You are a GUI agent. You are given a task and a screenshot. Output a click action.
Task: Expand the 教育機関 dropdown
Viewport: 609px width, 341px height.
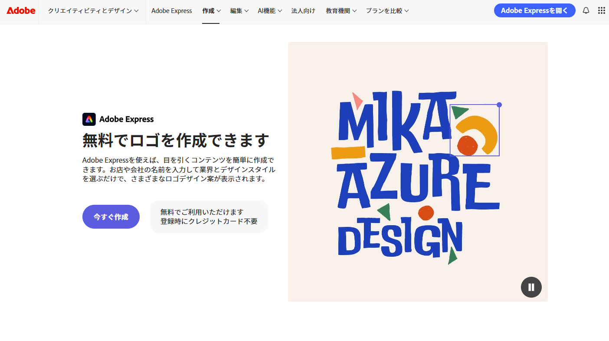[x=341, y=11]
